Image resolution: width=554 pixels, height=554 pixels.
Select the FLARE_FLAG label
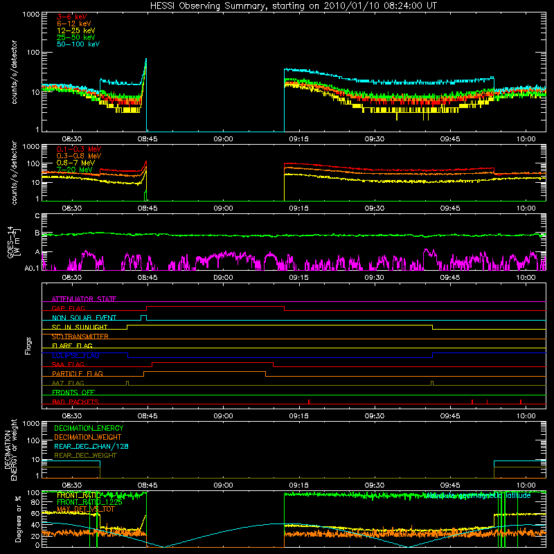(x=72, y=346)
